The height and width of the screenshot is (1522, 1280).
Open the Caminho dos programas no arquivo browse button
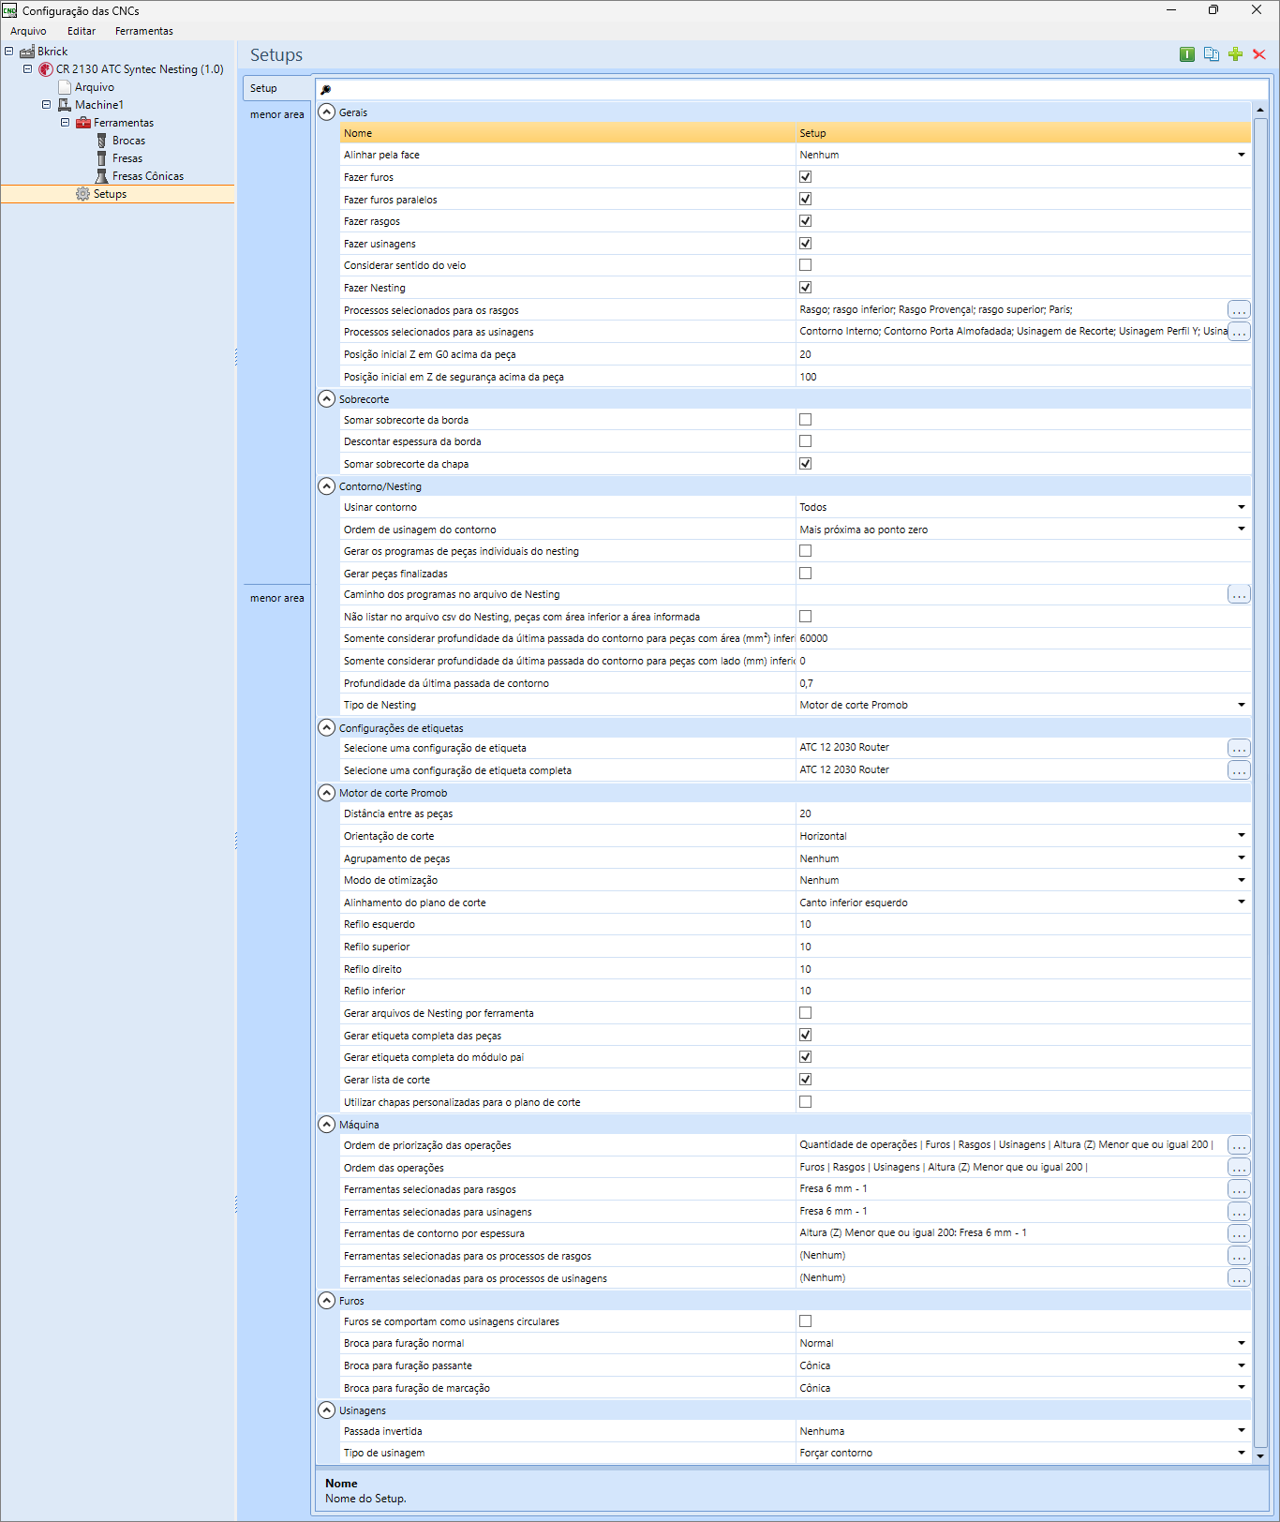click(x=1239, y=595)
